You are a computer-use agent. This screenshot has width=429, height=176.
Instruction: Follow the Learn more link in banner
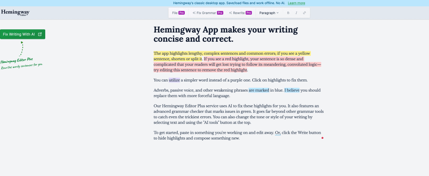coord(296,3)
